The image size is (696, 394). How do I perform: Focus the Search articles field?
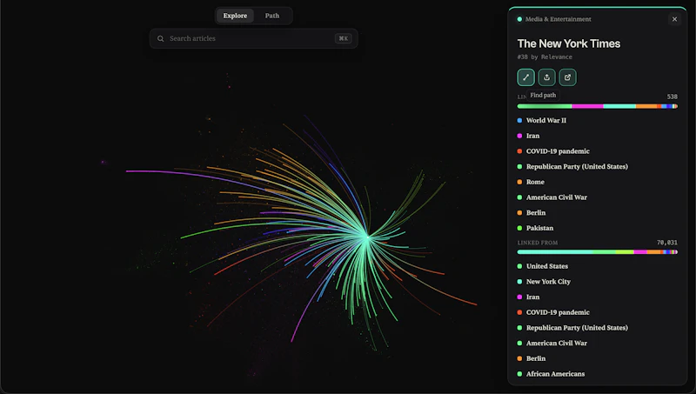[x=253, y=38]
